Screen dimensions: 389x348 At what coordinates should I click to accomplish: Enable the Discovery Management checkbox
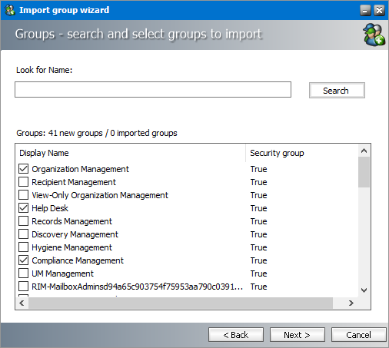24,234
